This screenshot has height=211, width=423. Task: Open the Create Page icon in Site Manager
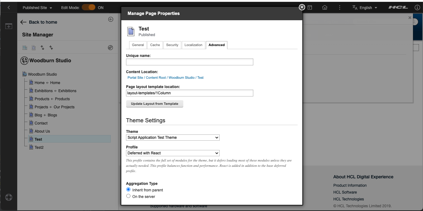25,47
